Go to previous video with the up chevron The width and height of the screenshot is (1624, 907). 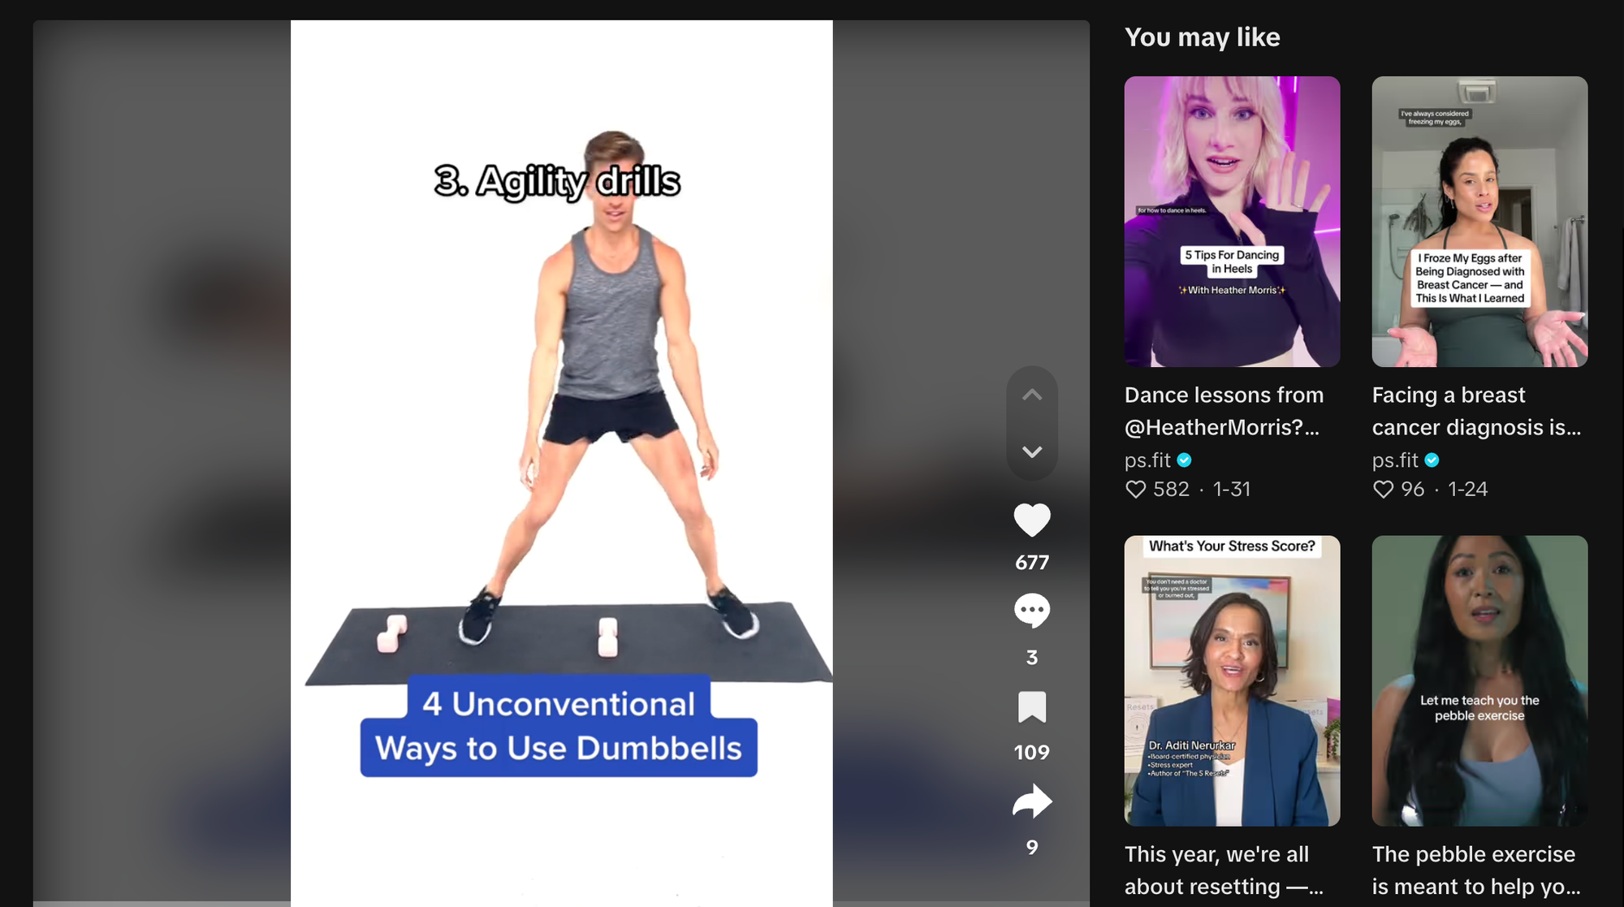(x=1032, y=394)
